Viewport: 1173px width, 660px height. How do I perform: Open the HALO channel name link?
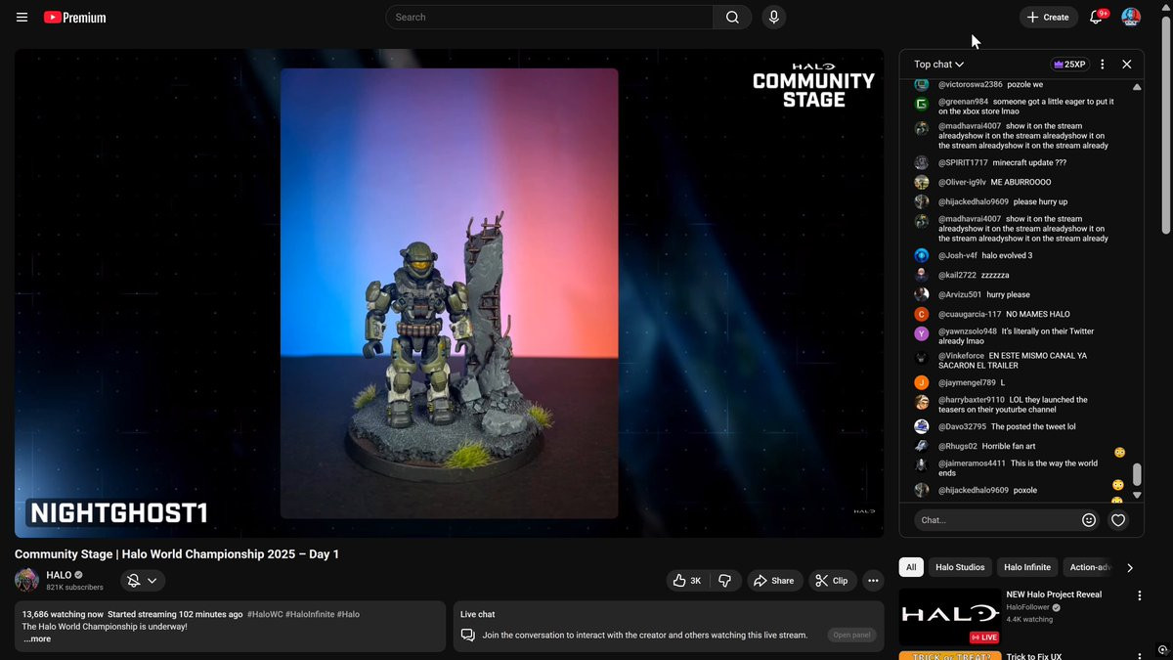click(59, 575)
